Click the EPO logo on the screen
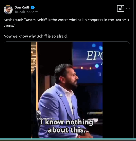This screenshot has width=136, height=141. coord(94,56)
